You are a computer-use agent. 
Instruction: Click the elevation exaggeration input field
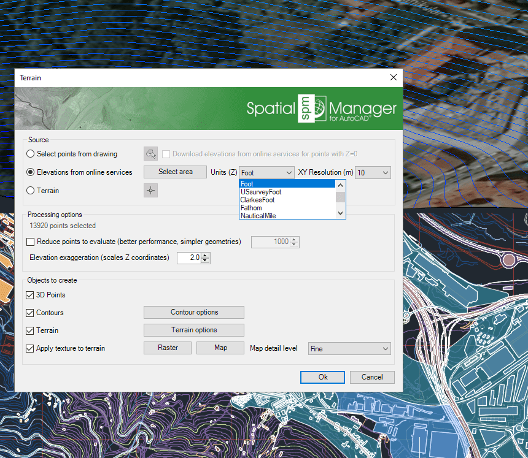[188, 258]
